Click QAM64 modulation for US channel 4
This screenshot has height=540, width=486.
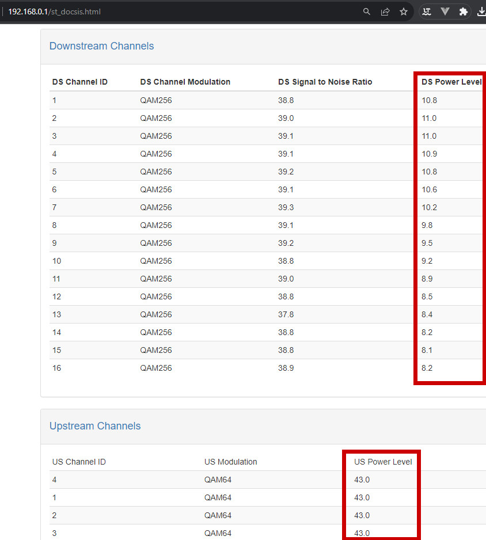tap(218, 480)
